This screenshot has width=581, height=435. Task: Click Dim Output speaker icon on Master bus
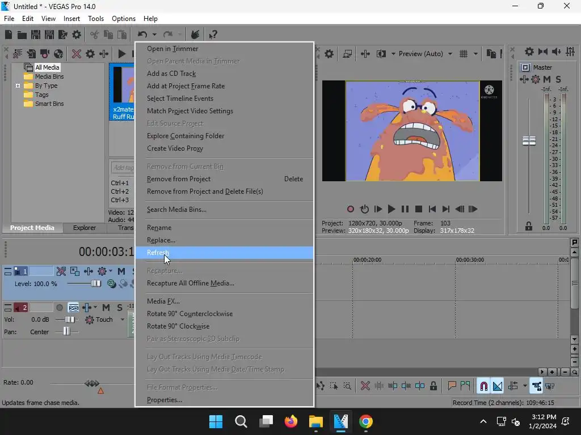[557, 52]
